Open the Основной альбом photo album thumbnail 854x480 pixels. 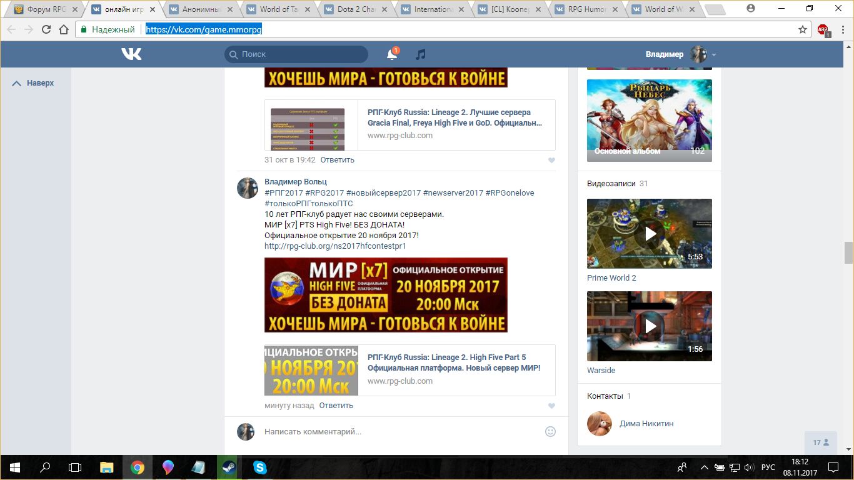tap(650, 121)
